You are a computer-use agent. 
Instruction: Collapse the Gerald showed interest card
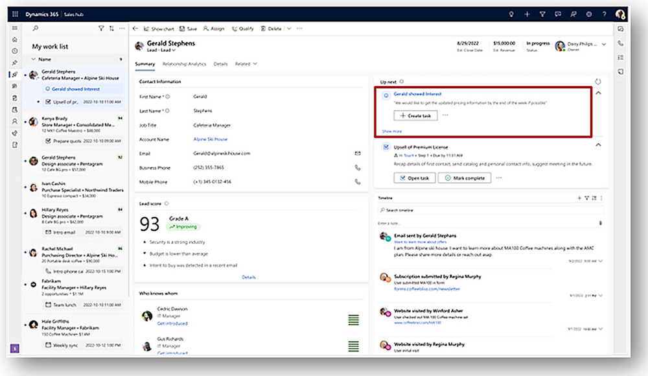[597, 93]
